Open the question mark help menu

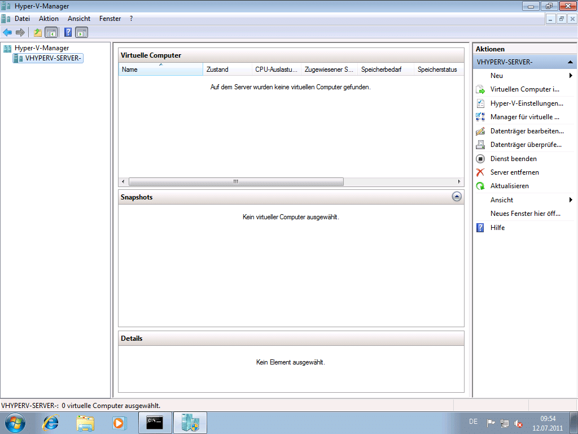(x=131, y=19)
